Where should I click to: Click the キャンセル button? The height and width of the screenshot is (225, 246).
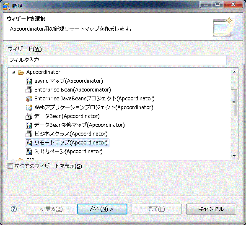pos(211,209)
